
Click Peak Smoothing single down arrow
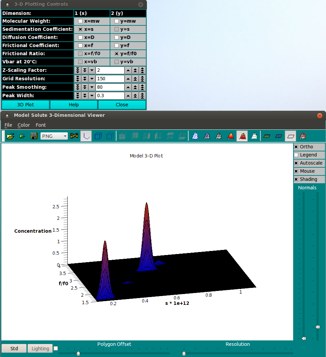point(92,87)
